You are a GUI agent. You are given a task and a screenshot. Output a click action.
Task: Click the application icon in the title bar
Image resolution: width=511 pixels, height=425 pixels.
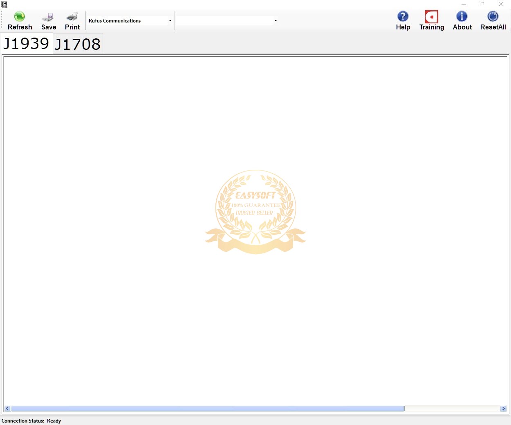(x=4, y=4)
